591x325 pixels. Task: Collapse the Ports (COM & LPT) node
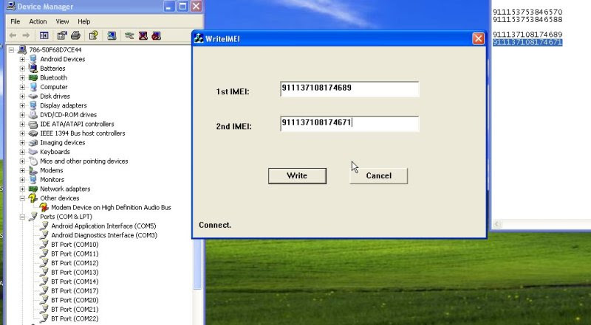click(x=22, y=217)
